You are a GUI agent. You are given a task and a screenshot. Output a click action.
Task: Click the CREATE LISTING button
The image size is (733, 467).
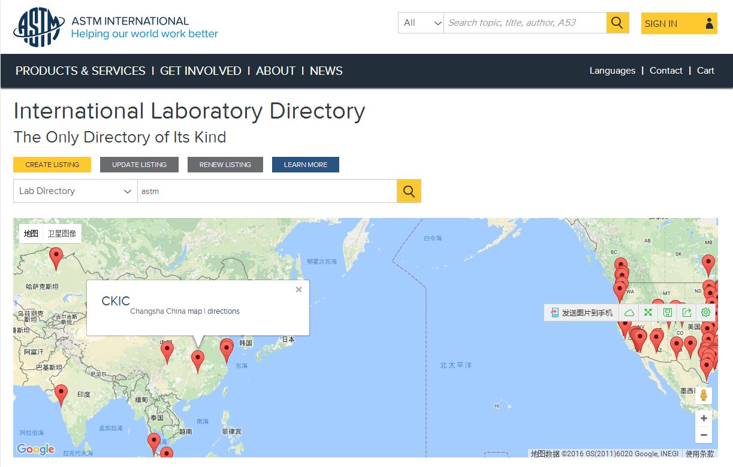pos(52,165)
